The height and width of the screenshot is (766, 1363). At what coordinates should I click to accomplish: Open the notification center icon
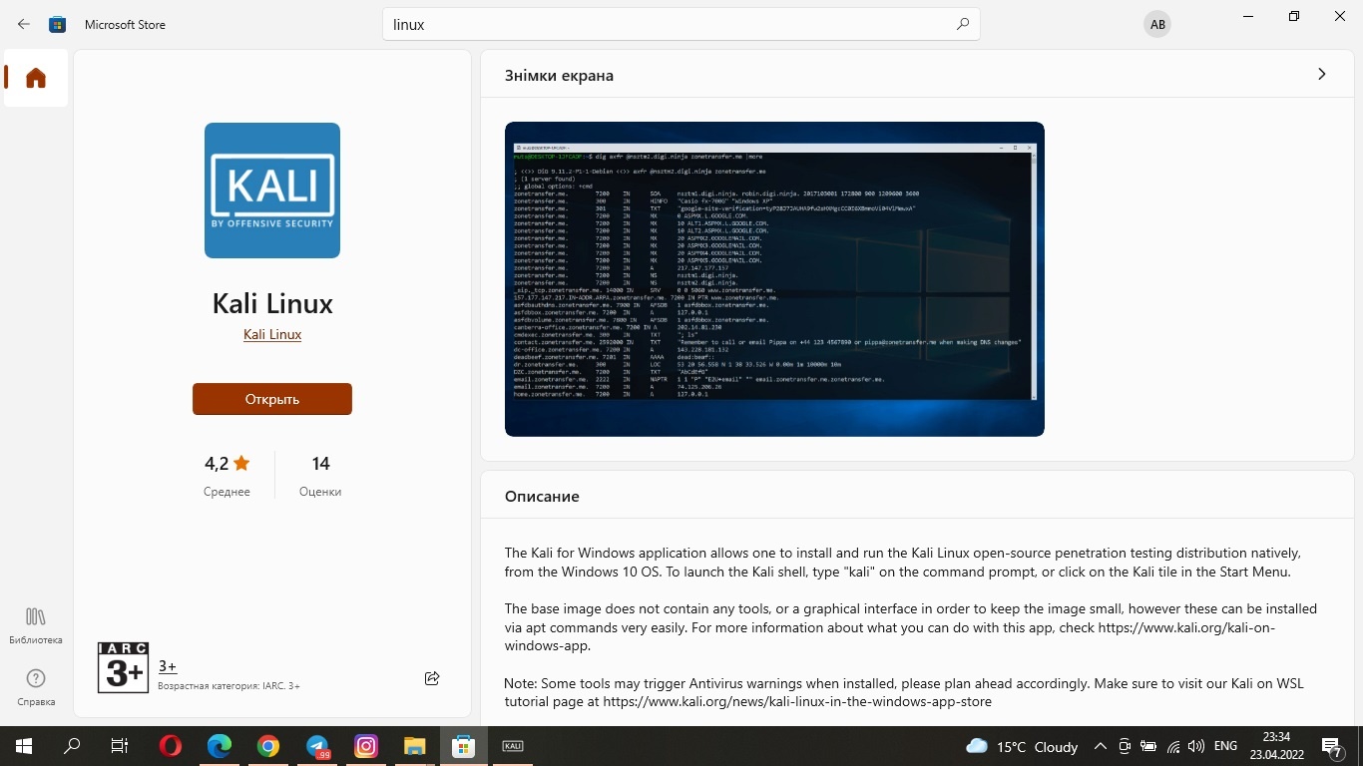pos(1334,746)
